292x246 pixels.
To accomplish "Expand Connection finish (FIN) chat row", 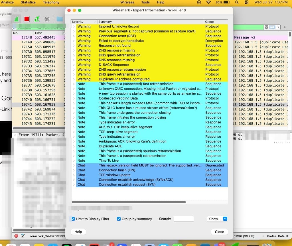I will click(x=74, y=170).
